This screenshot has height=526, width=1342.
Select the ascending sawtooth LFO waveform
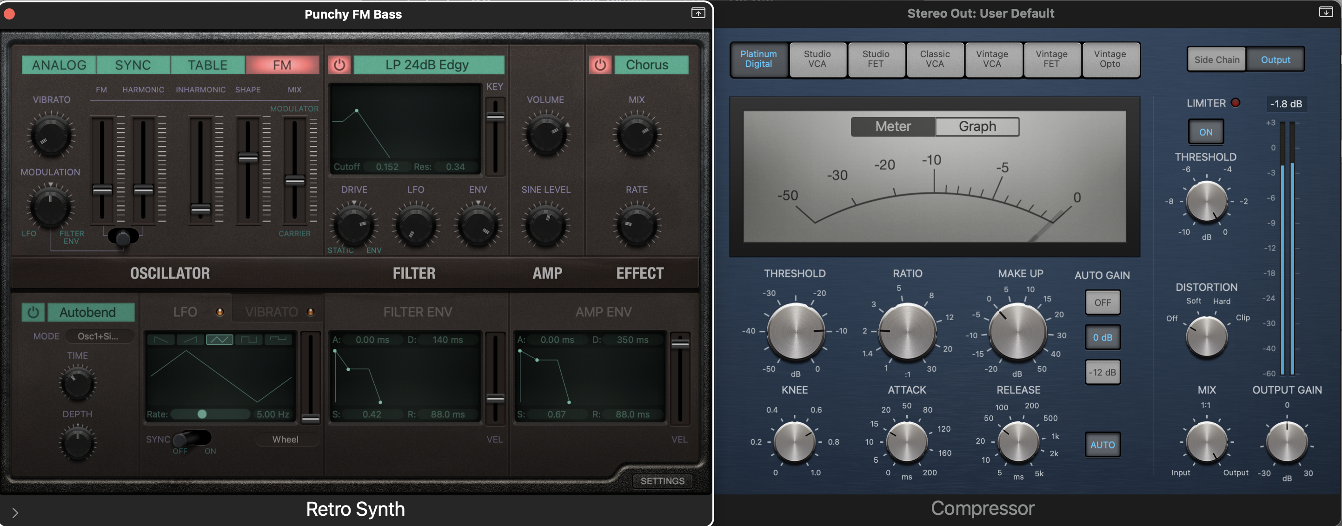(x=190, y=340)
